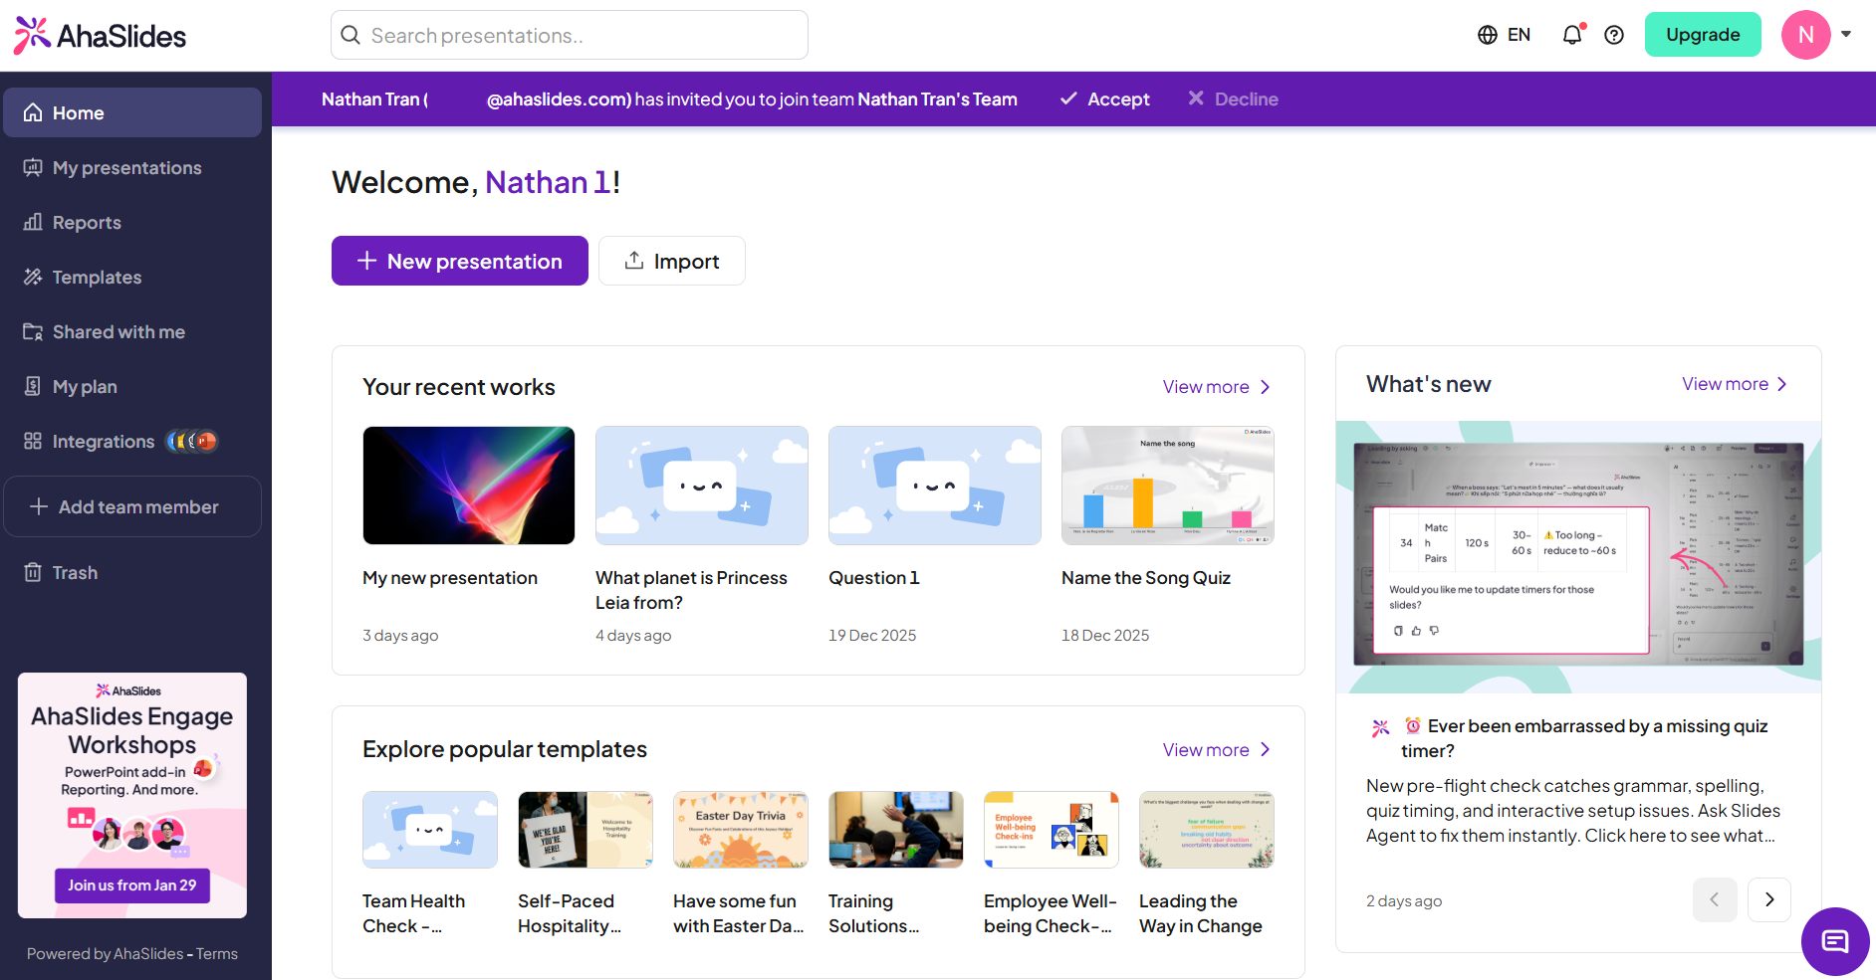The height and width of the screenshot is (980, 1876).
Task: Decline the team invitation
Action: point(1233,99)
